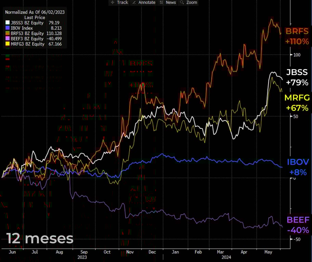This screenshot has height=262, width=312.
Task: Click the blue IBOV legend swatch
Action: (8, 28)
